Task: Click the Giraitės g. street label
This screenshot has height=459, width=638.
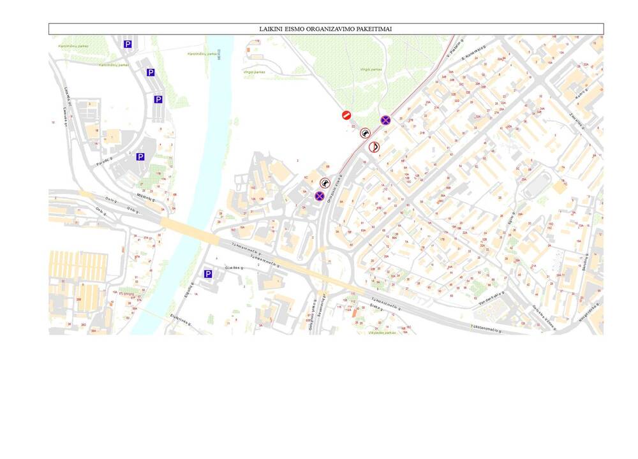Action: click(x=234, y=268)
